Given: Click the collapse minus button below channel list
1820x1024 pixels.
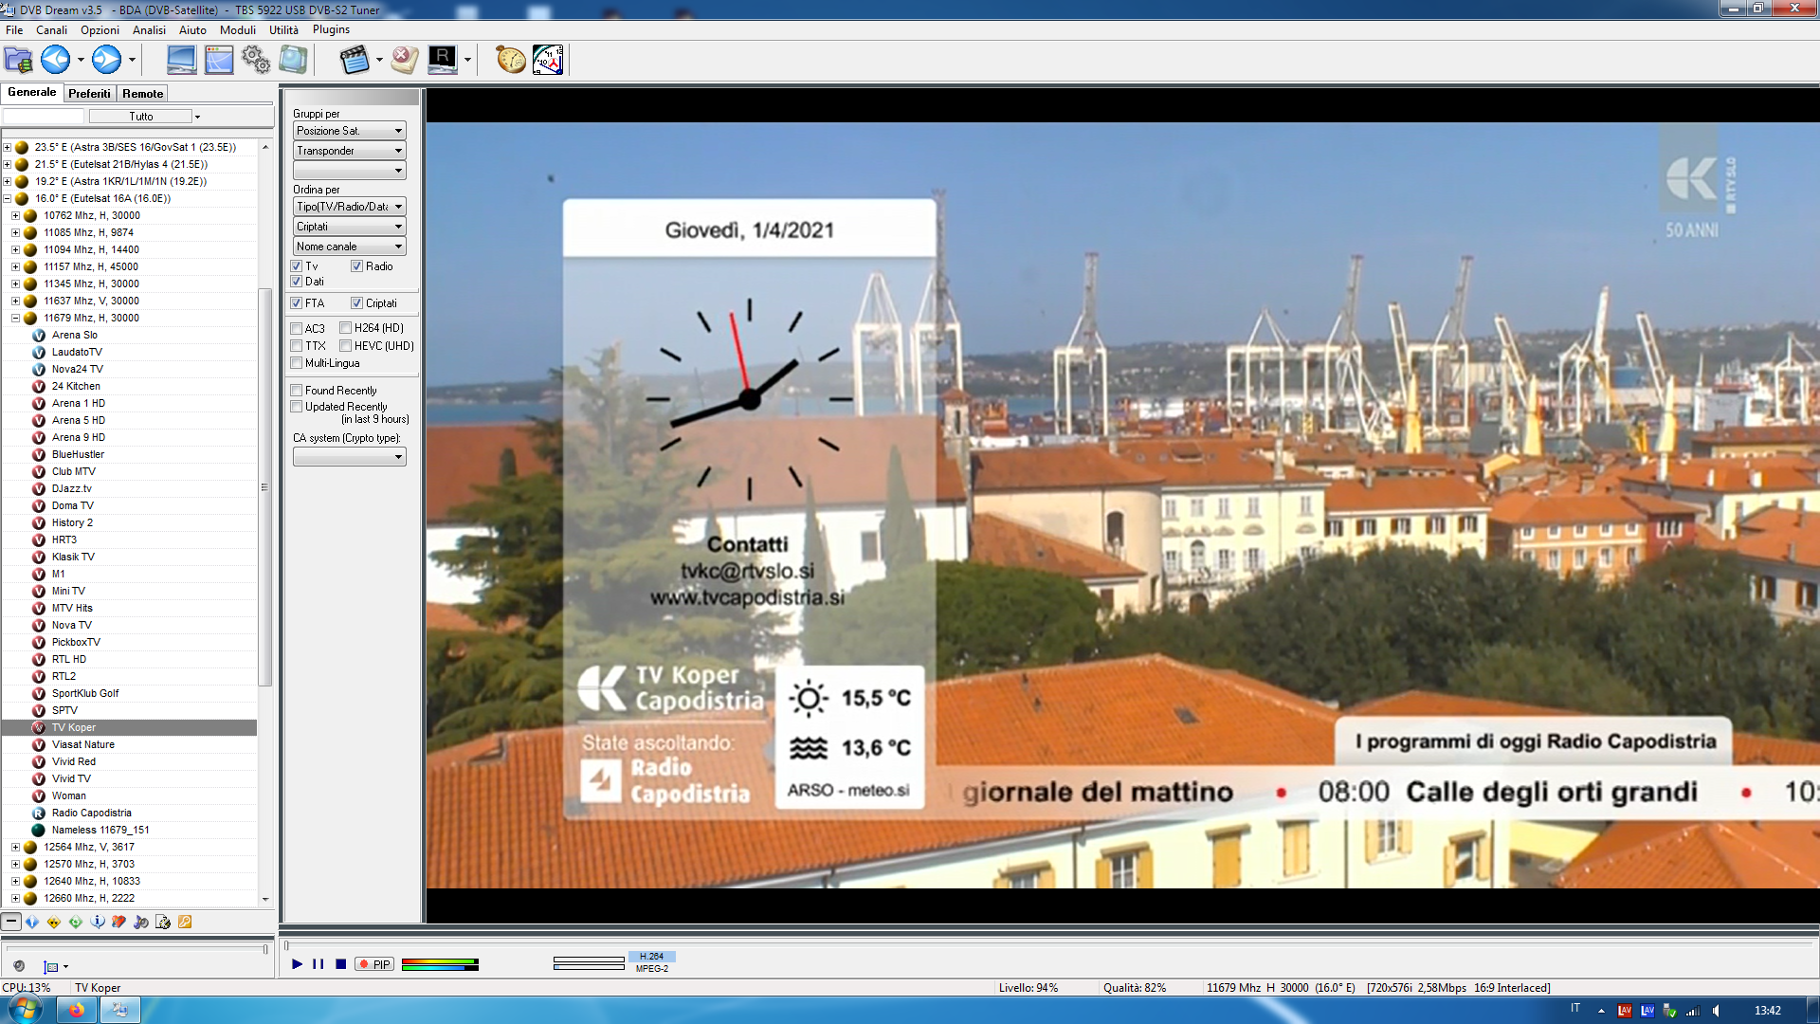Looking at the screenshot, I should [11, 922].
